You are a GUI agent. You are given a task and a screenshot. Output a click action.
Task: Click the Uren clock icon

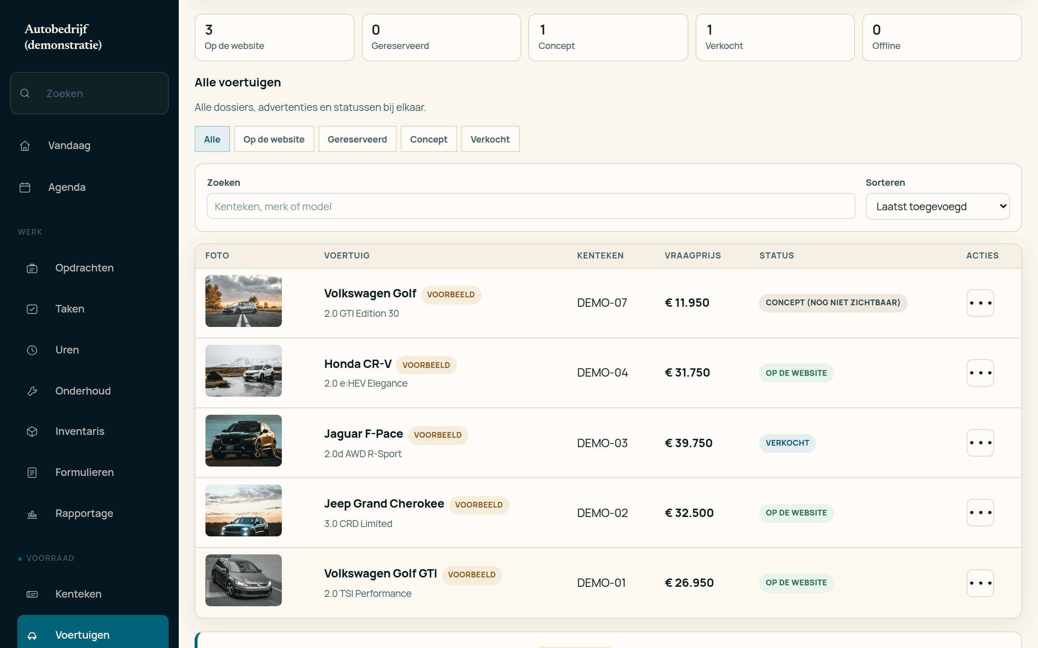click(32, 350)
